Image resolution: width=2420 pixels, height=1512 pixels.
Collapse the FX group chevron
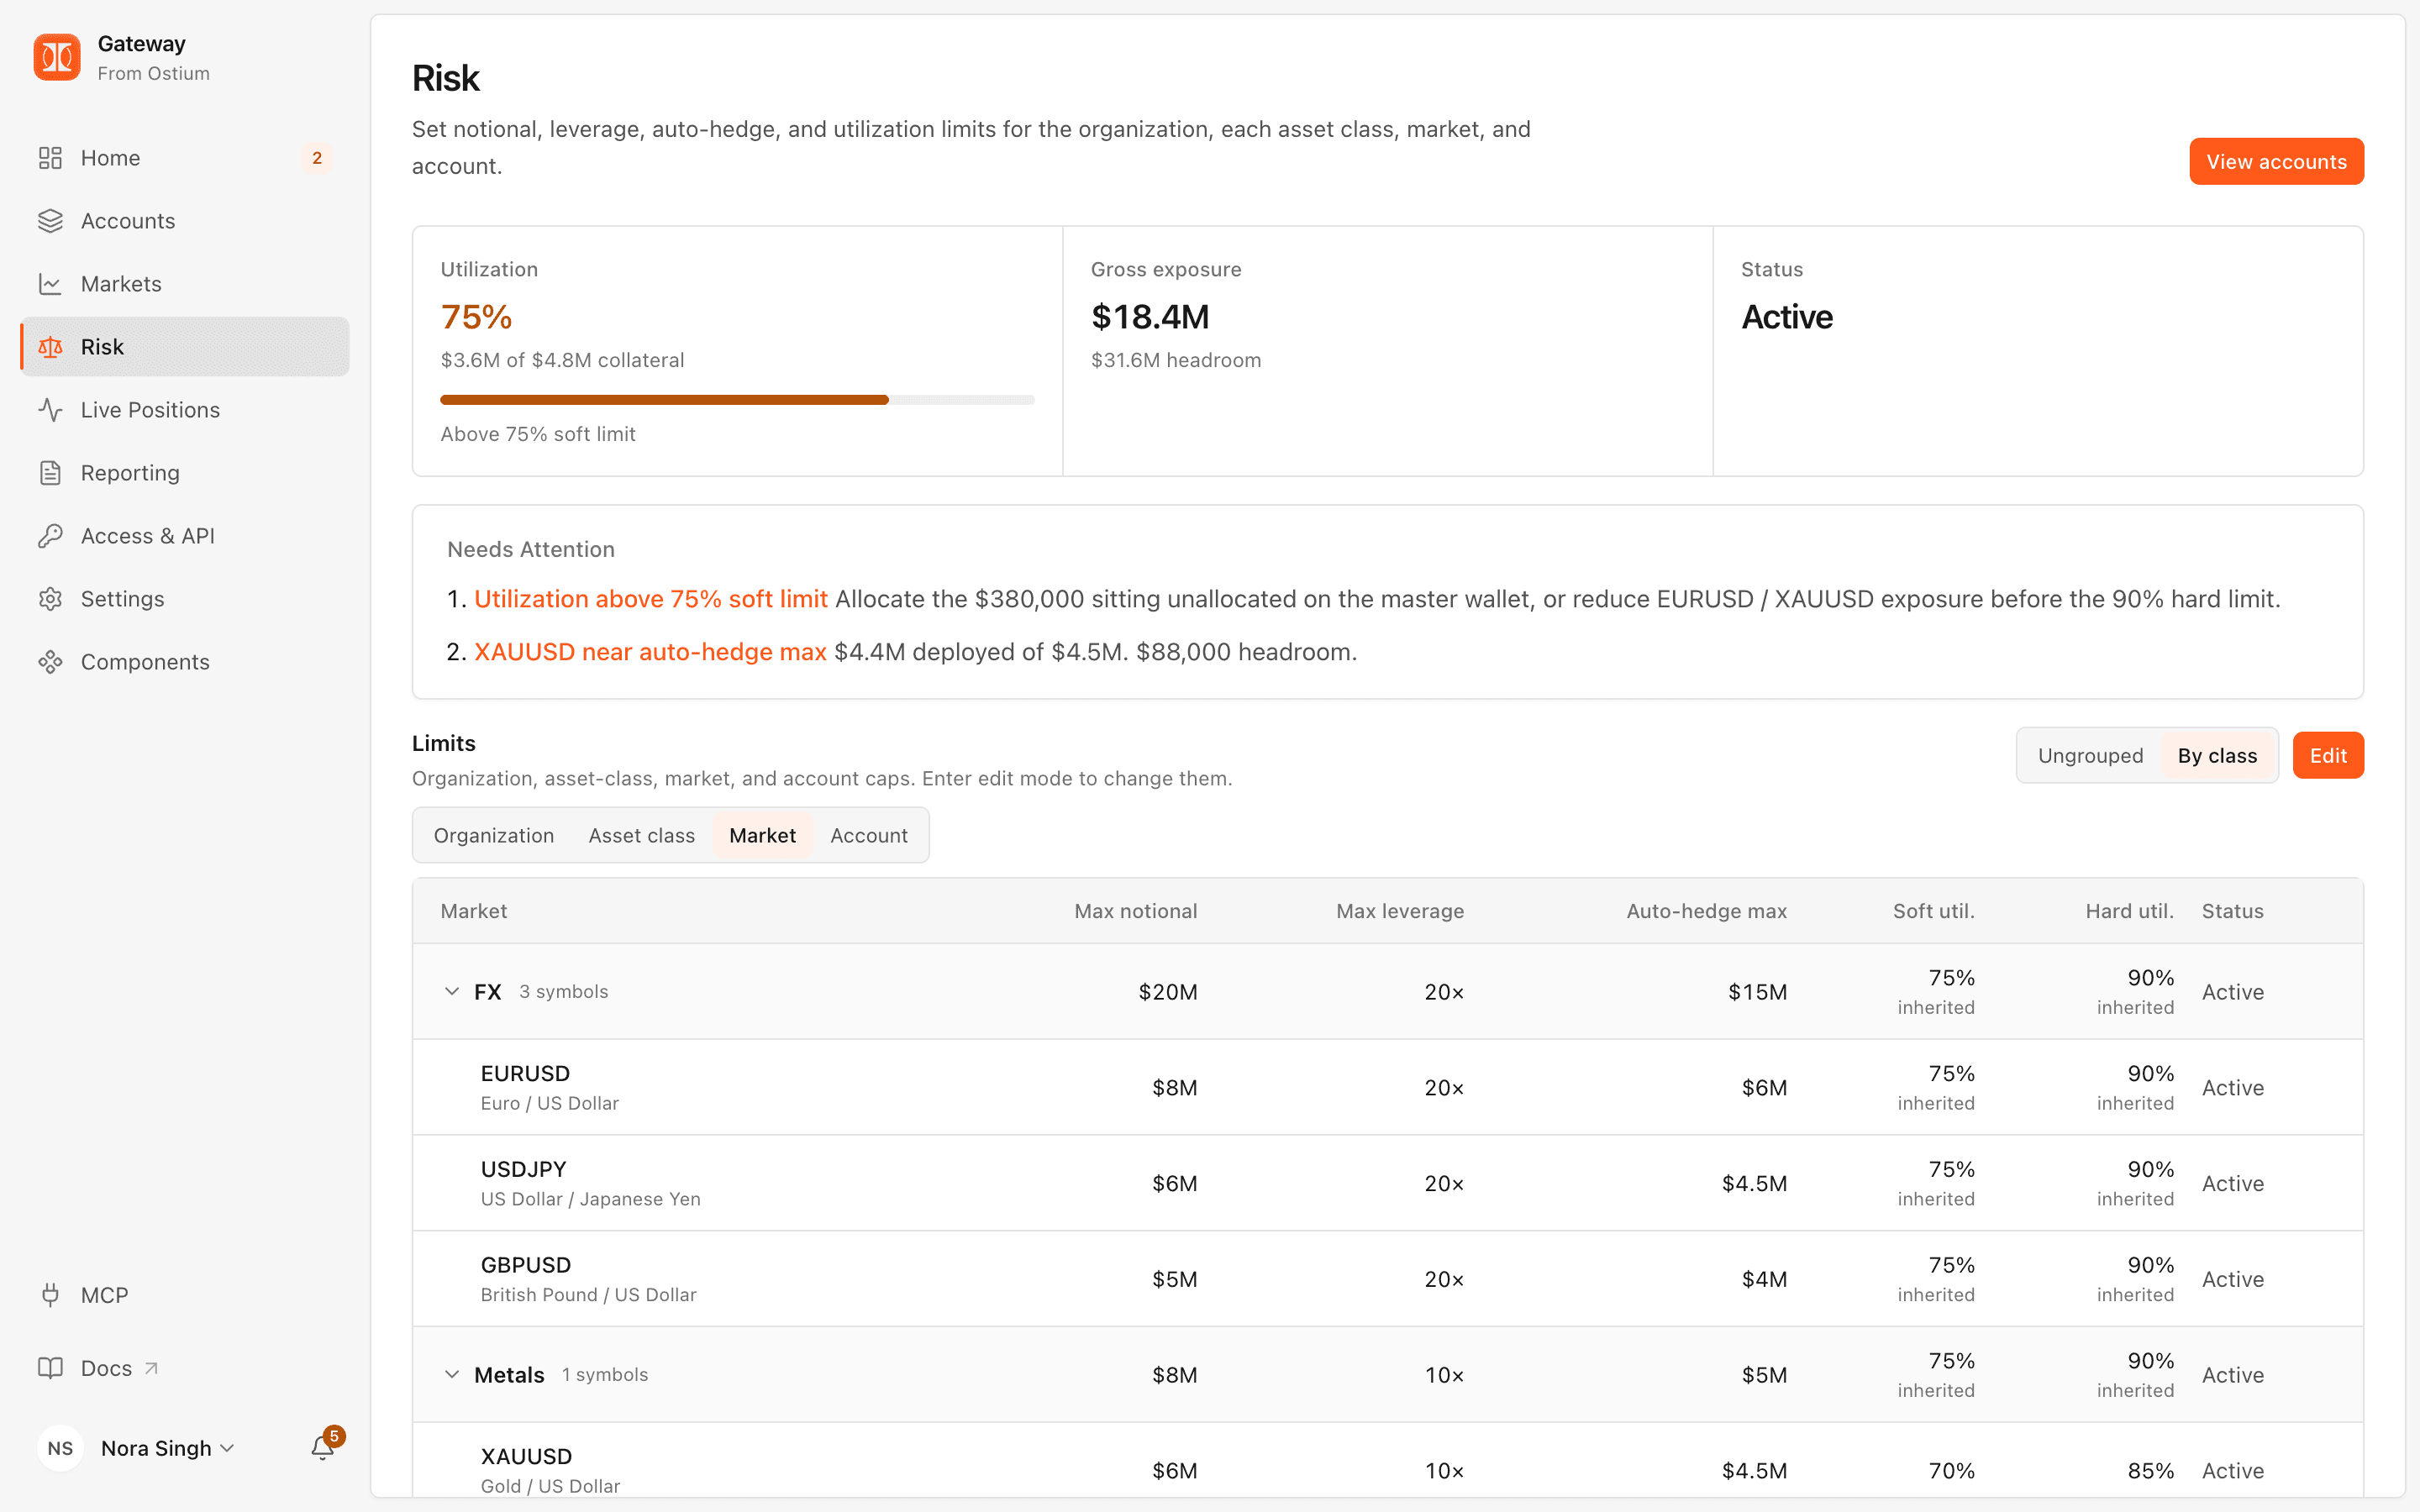452,991
